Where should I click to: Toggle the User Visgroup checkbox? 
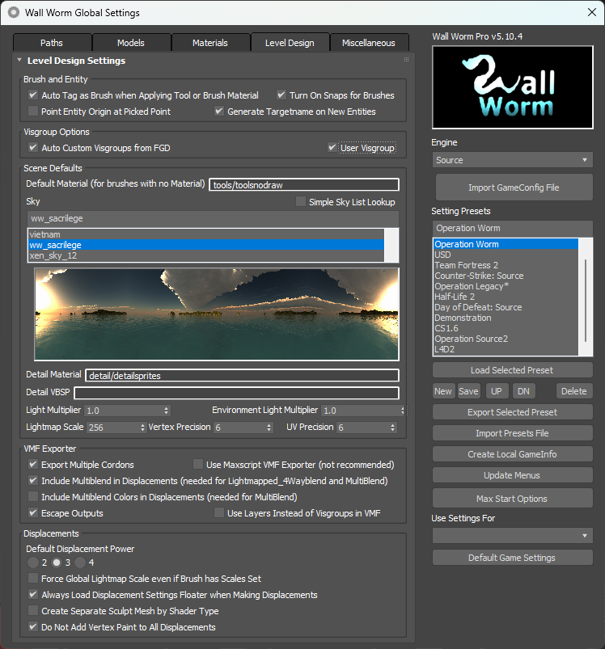pos(332,148)
